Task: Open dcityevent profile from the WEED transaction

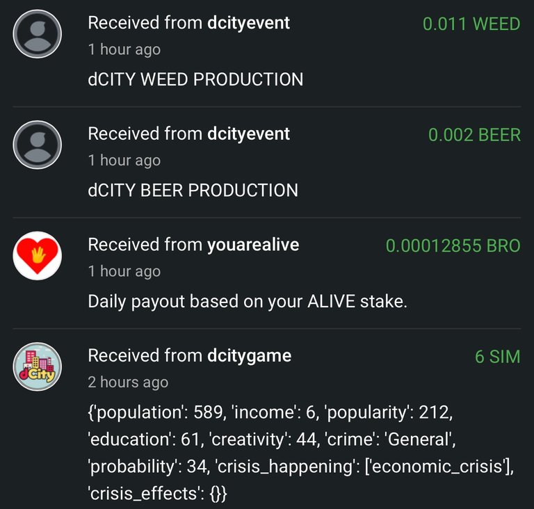Action: point(248,23)
